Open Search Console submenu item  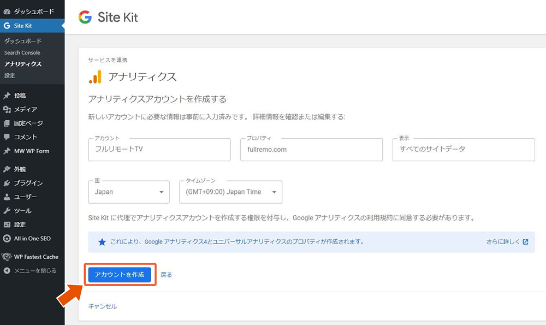pyautogui.click(x=22, y=52)
